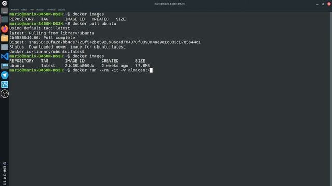Click the terminal vertical scrollbar
Viewport: 332px width, 186px height.
(331, 99)
